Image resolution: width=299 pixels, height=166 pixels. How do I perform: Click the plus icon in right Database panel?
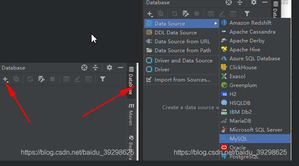pyautogui.click(x=150, y=14)
